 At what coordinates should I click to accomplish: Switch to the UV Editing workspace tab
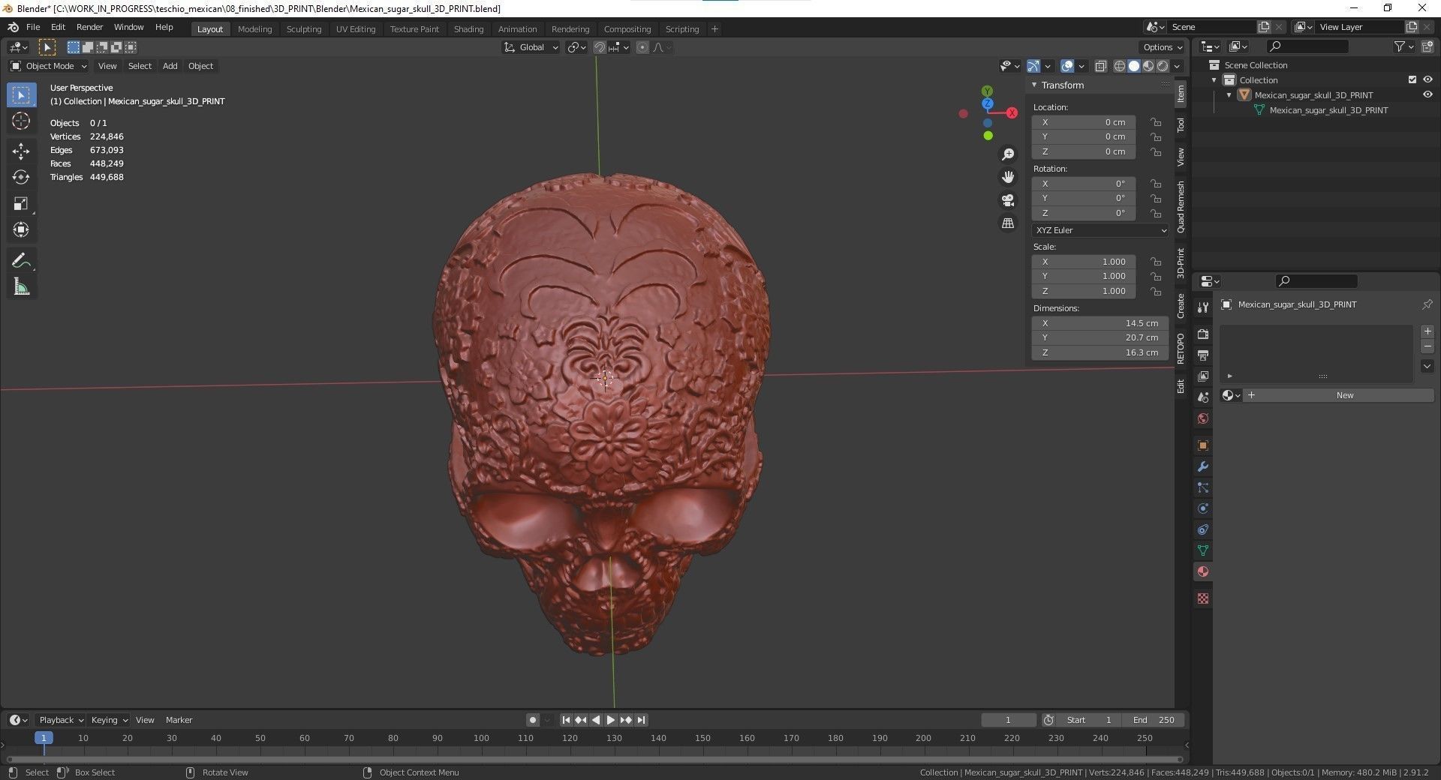click(356, 29)
